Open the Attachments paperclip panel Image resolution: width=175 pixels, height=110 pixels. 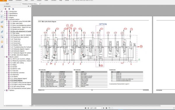click(2, 32)
